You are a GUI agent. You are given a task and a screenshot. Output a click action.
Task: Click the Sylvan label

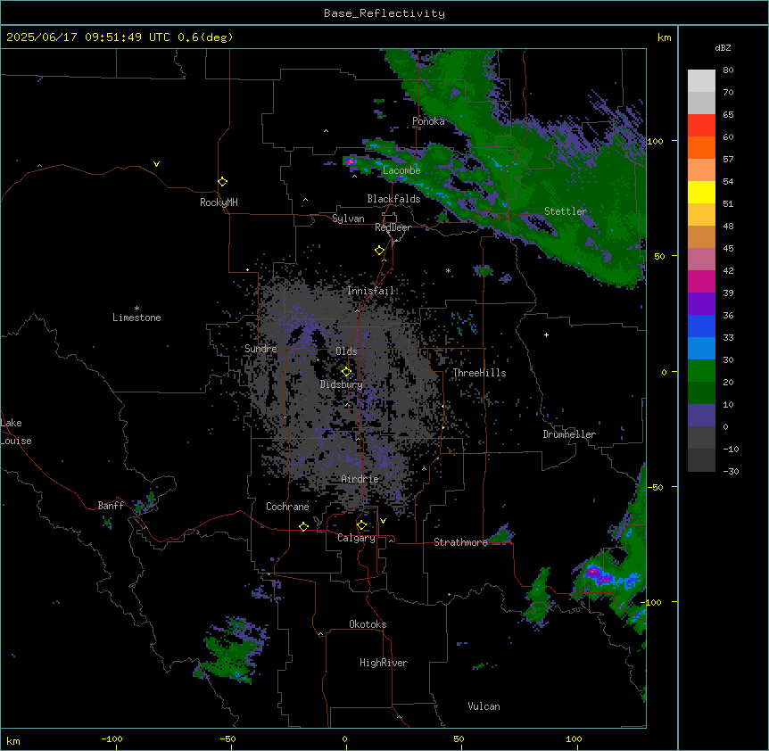pyautogui.click(x=348, y=219)
